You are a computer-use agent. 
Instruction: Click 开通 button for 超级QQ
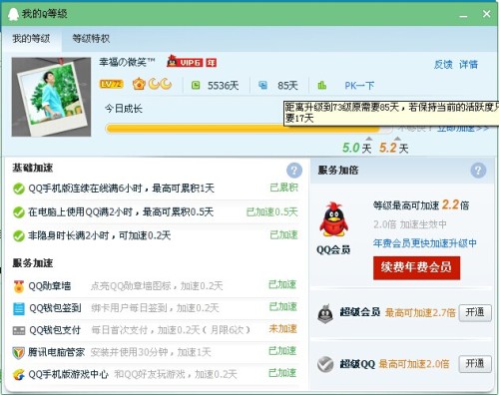pyautogui.click(x=475, y=364)
